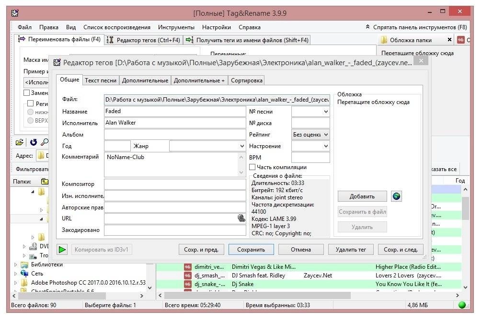Click the BPM input field
This screenshot has width=482, height=322.
pos(310,157)
